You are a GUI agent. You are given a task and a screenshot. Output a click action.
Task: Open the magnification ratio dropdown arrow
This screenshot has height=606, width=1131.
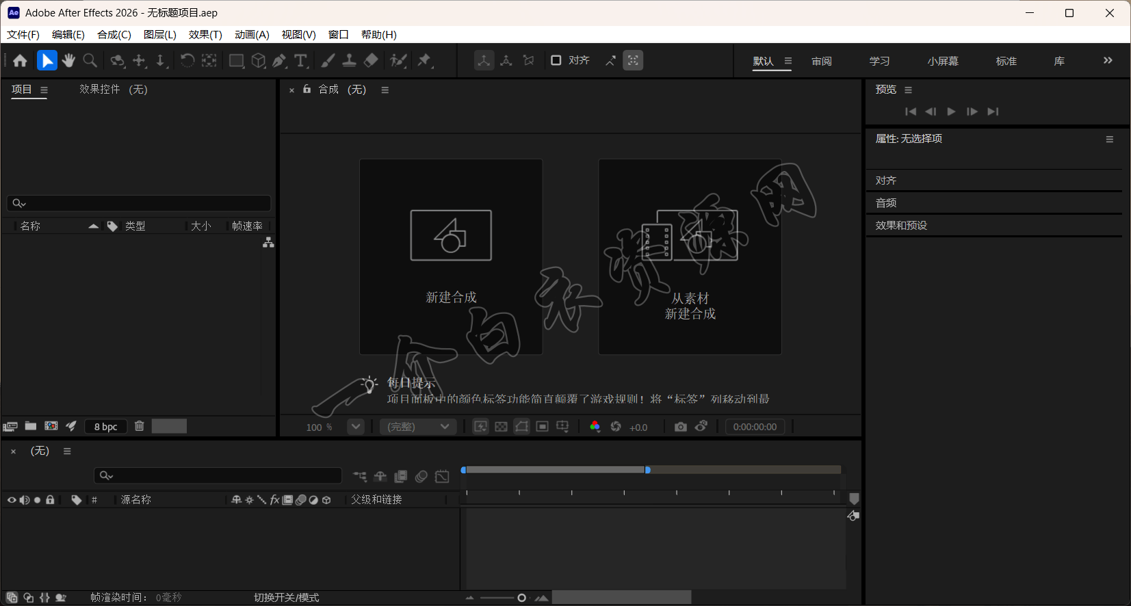(x=356, y=427)
